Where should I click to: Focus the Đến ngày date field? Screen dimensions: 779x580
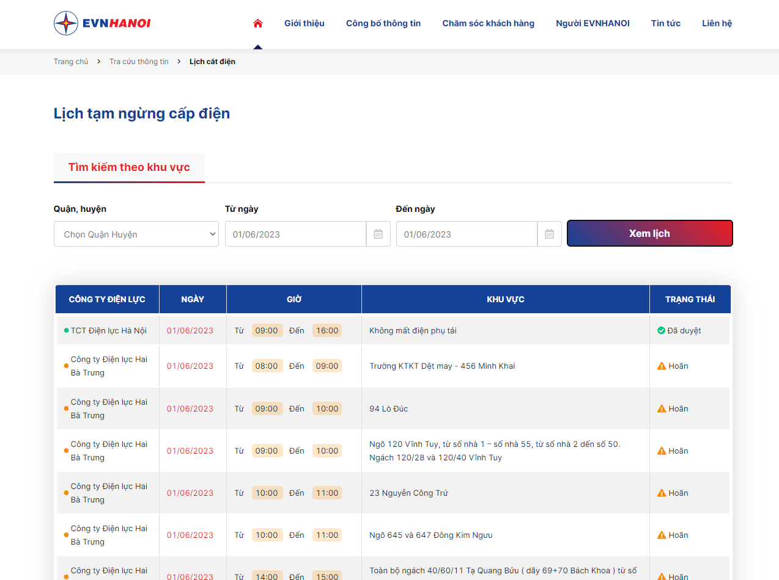point(467,234)
